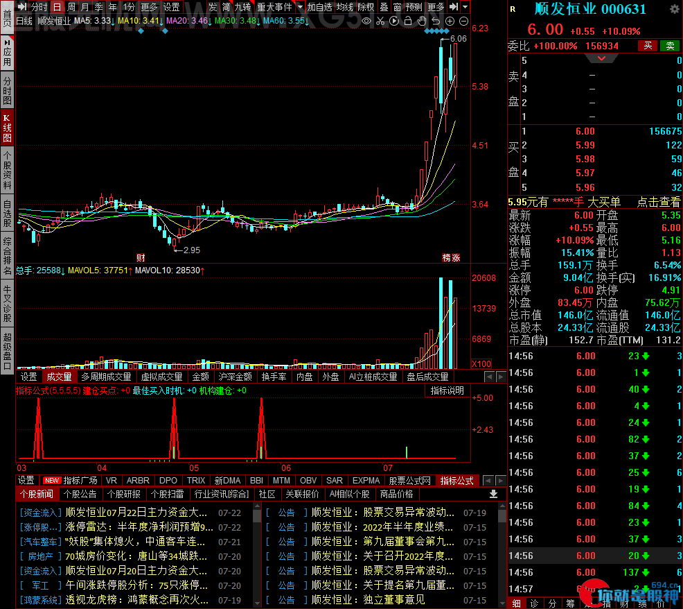Open the 应用 sidebar tab
This screenshot has width=683, height=609.
7,53
